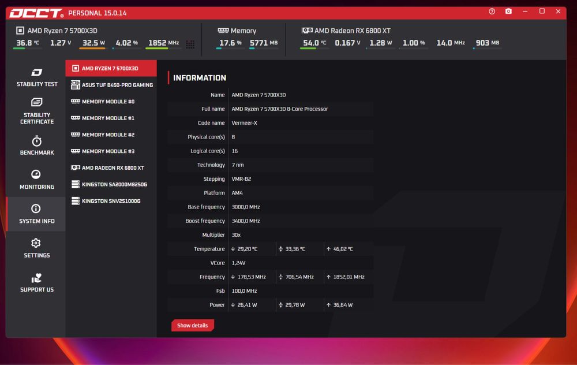Click the CPU core grid icon
The height and width of the screenshot is (365, 577).
(190, 44)
